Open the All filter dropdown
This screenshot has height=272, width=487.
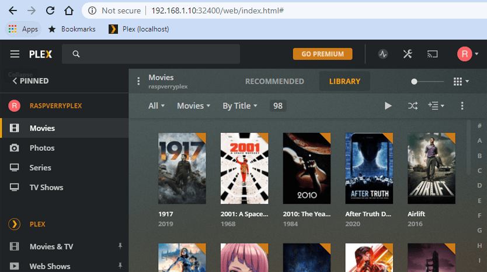(x=156, y=106)
